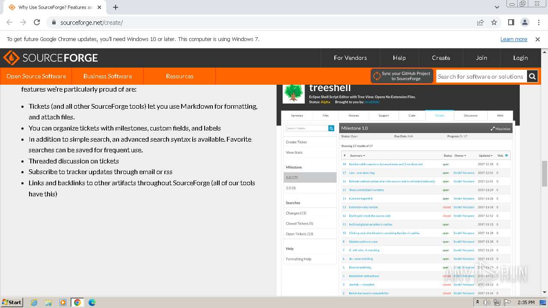Click the search magnifier icon in orange bar
The image size is (548, 308).
[x=532, y=77]
